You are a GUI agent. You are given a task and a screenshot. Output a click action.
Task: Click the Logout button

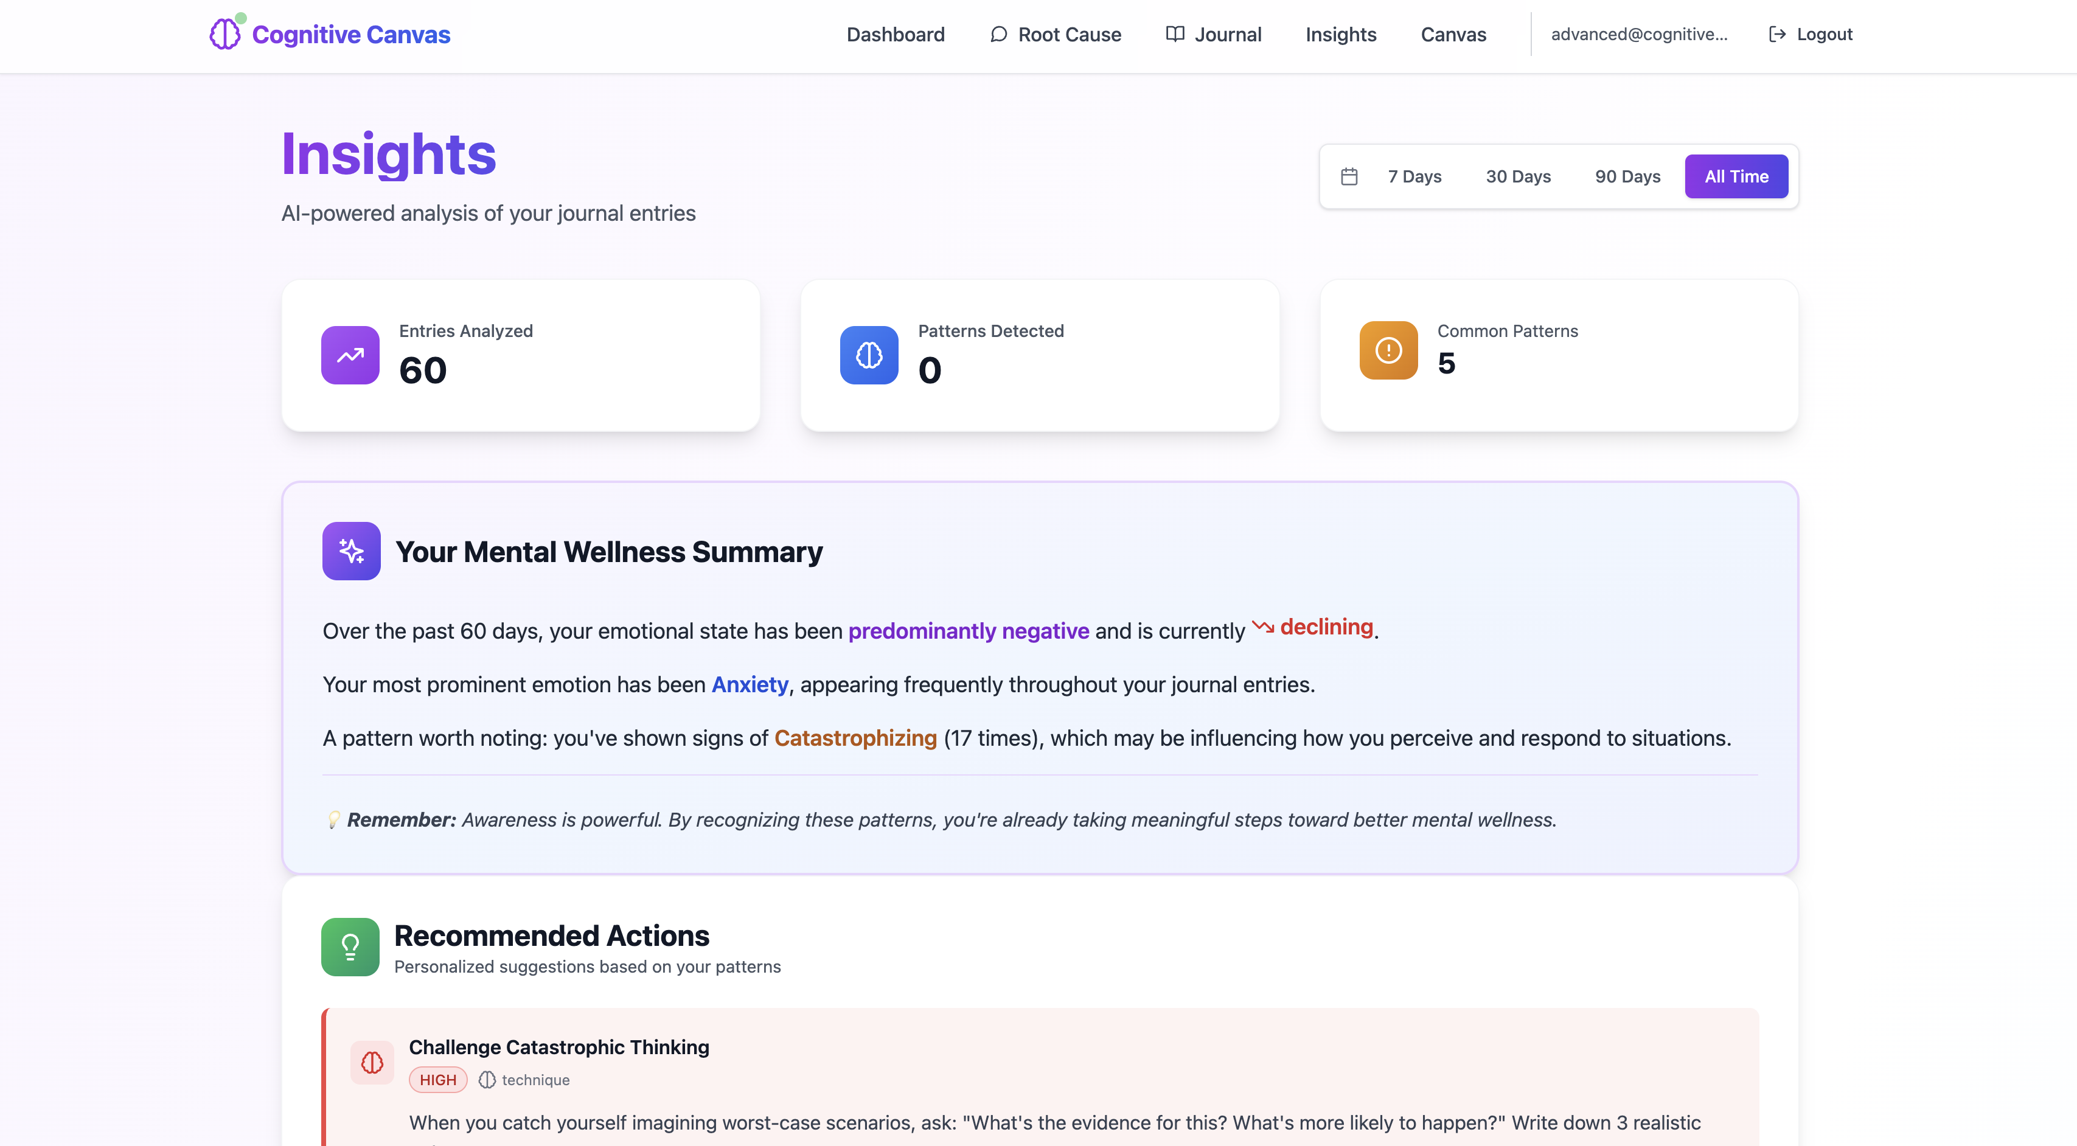click(1811, 35)
